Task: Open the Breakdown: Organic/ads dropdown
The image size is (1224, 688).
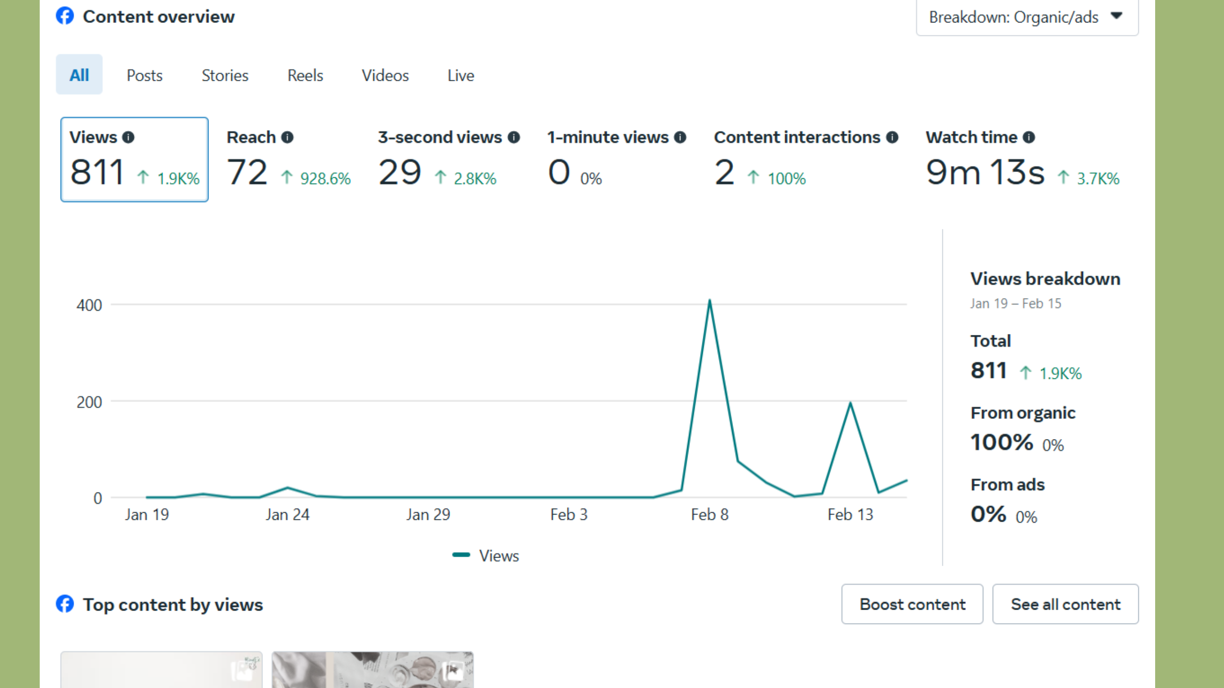Action: [1027, 17]
